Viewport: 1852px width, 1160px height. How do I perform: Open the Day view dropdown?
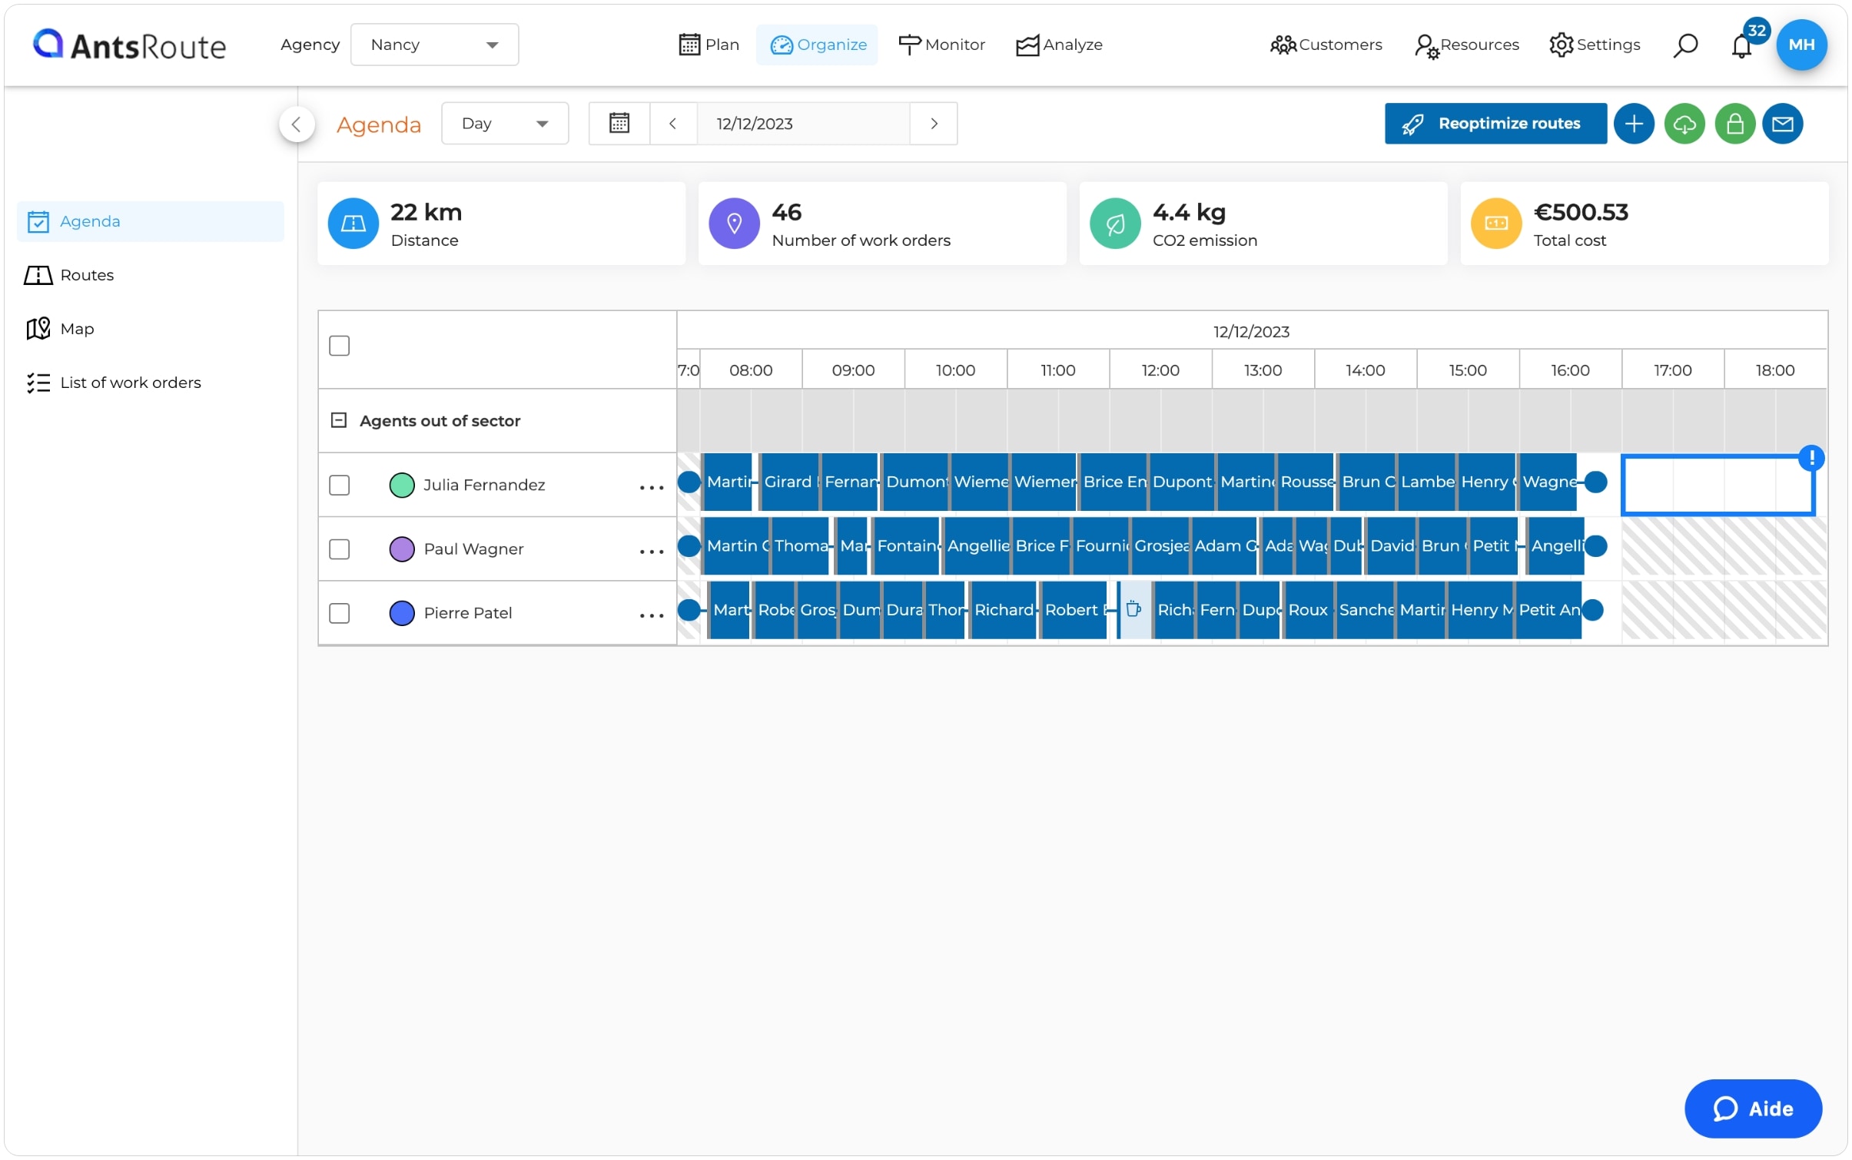click(x=505, y=124)
